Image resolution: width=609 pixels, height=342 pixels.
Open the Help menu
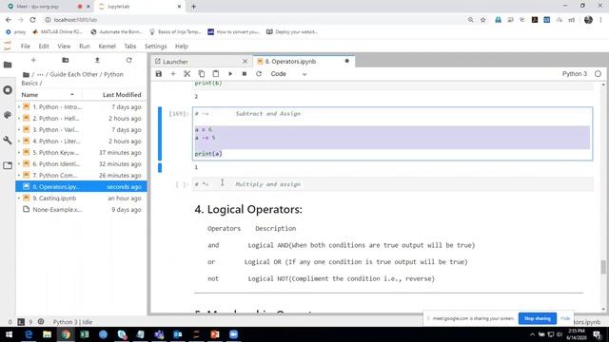182,47
